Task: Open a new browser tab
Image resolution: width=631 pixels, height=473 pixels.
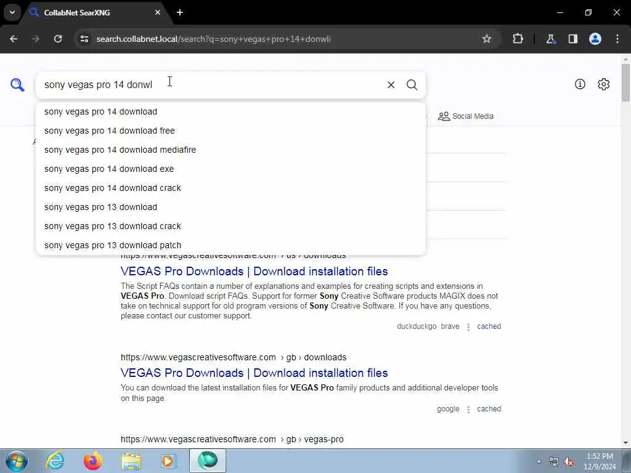Action: (180, 12)
